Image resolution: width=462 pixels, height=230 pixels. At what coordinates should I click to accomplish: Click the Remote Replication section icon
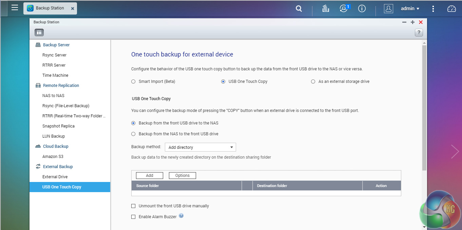[x=38, y=86]
